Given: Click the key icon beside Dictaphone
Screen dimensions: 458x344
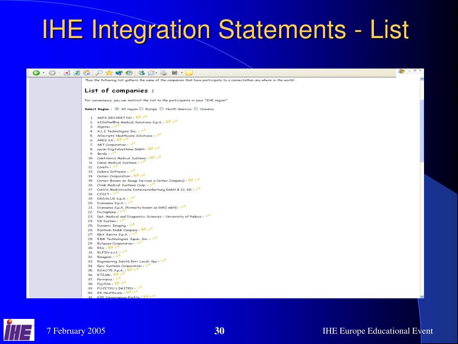Looking at the screenshot, I should coord(122,211).
